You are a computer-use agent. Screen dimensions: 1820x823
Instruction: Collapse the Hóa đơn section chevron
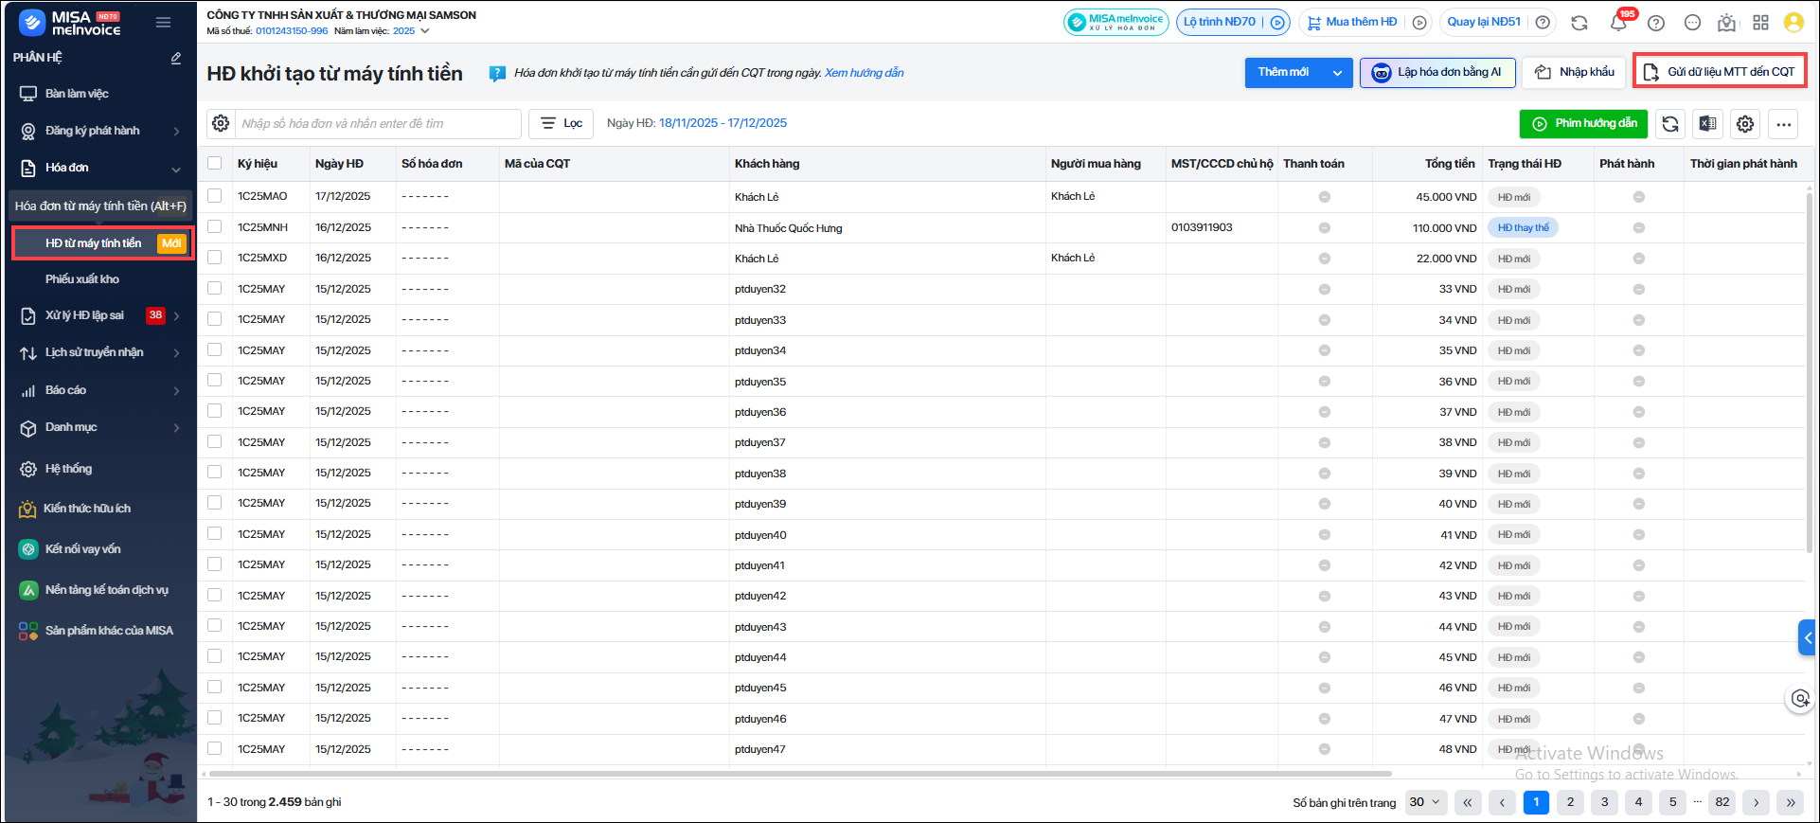[x=176, y=169]
